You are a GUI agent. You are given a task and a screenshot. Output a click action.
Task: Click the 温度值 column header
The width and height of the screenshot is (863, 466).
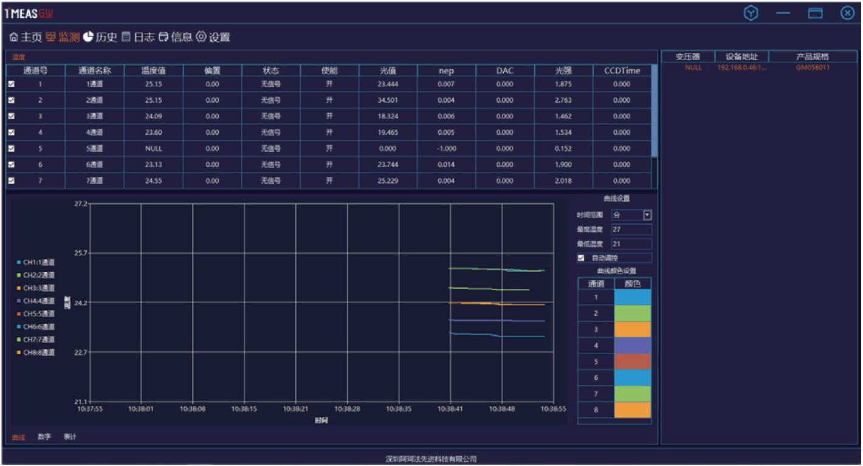coord(153,70)
